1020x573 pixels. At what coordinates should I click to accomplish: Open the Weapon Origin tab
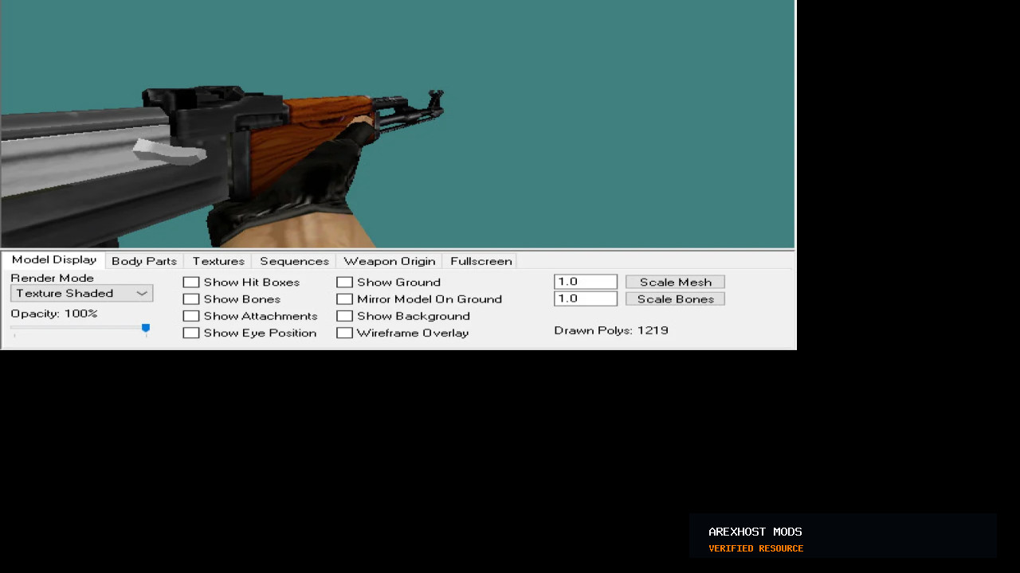pos(390,261)
